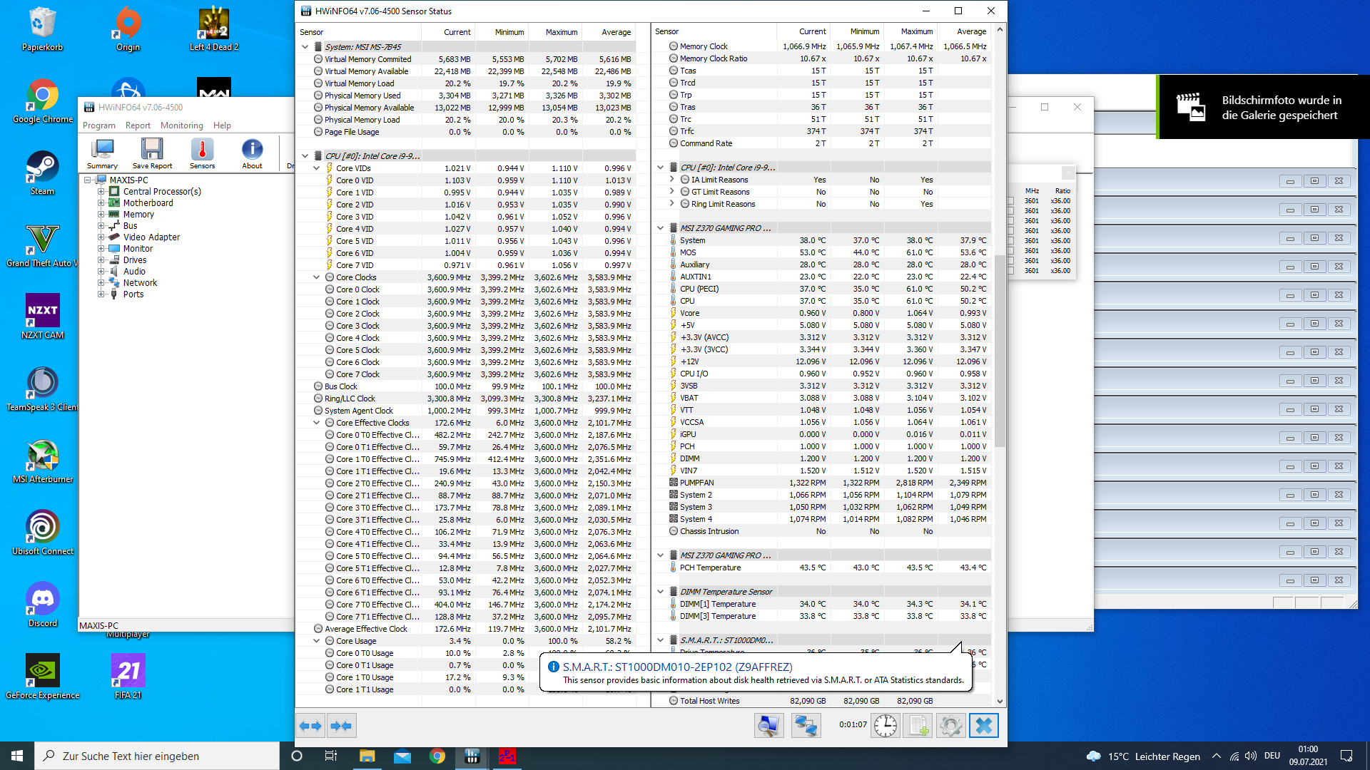Viewport: 1370px width, 770px height.
Task: Click the blue X close sensors button
Action: [983, 726]
